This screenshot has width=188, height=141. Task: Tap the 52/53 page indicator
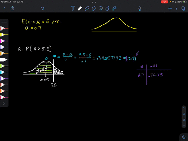pyautogui.click(x=184, y=117)
